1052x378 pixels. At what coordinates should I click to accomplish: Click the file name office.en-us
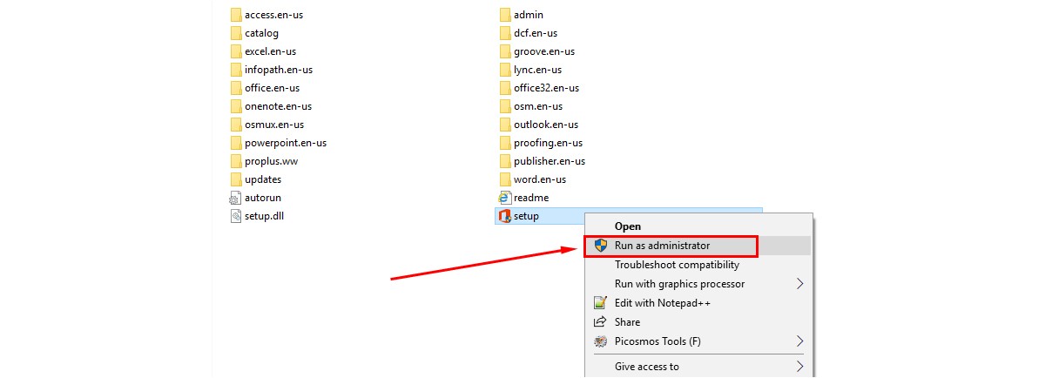pyautogui.click(x=272, y=88)
